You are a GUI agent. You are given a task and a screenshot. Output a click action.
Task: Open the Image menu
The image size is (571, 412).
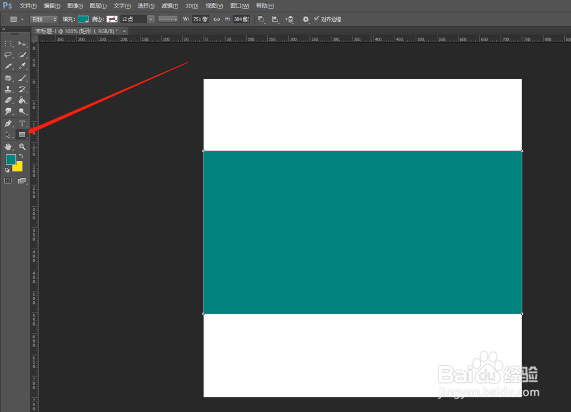75,6
